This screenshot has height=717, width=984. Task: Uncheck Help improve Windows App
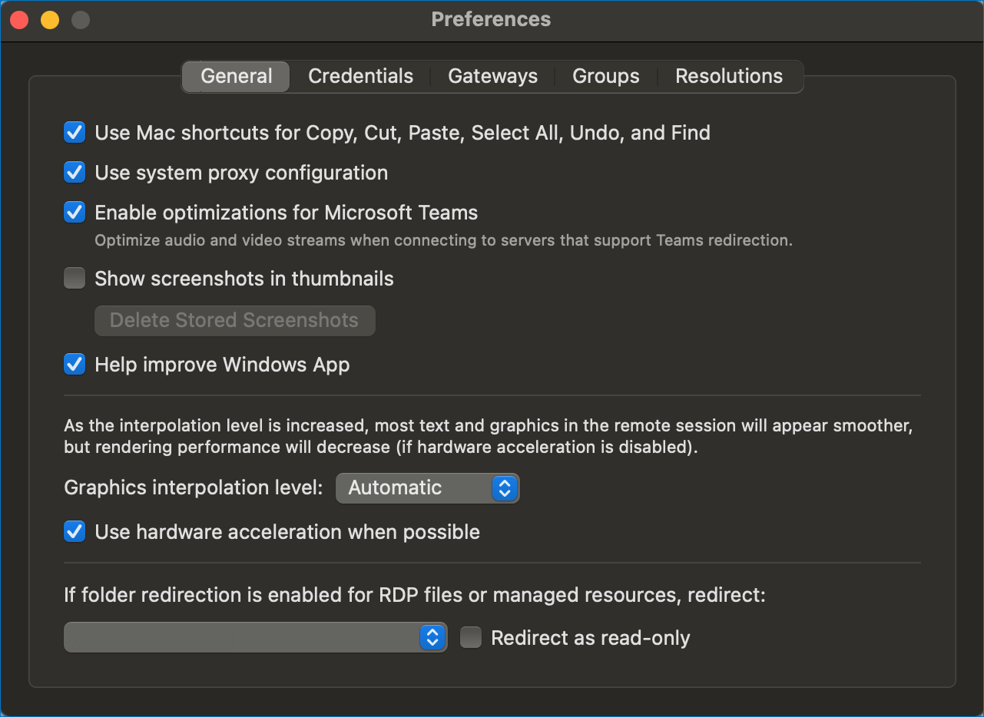pyautogui.click(x=75, y=365)
